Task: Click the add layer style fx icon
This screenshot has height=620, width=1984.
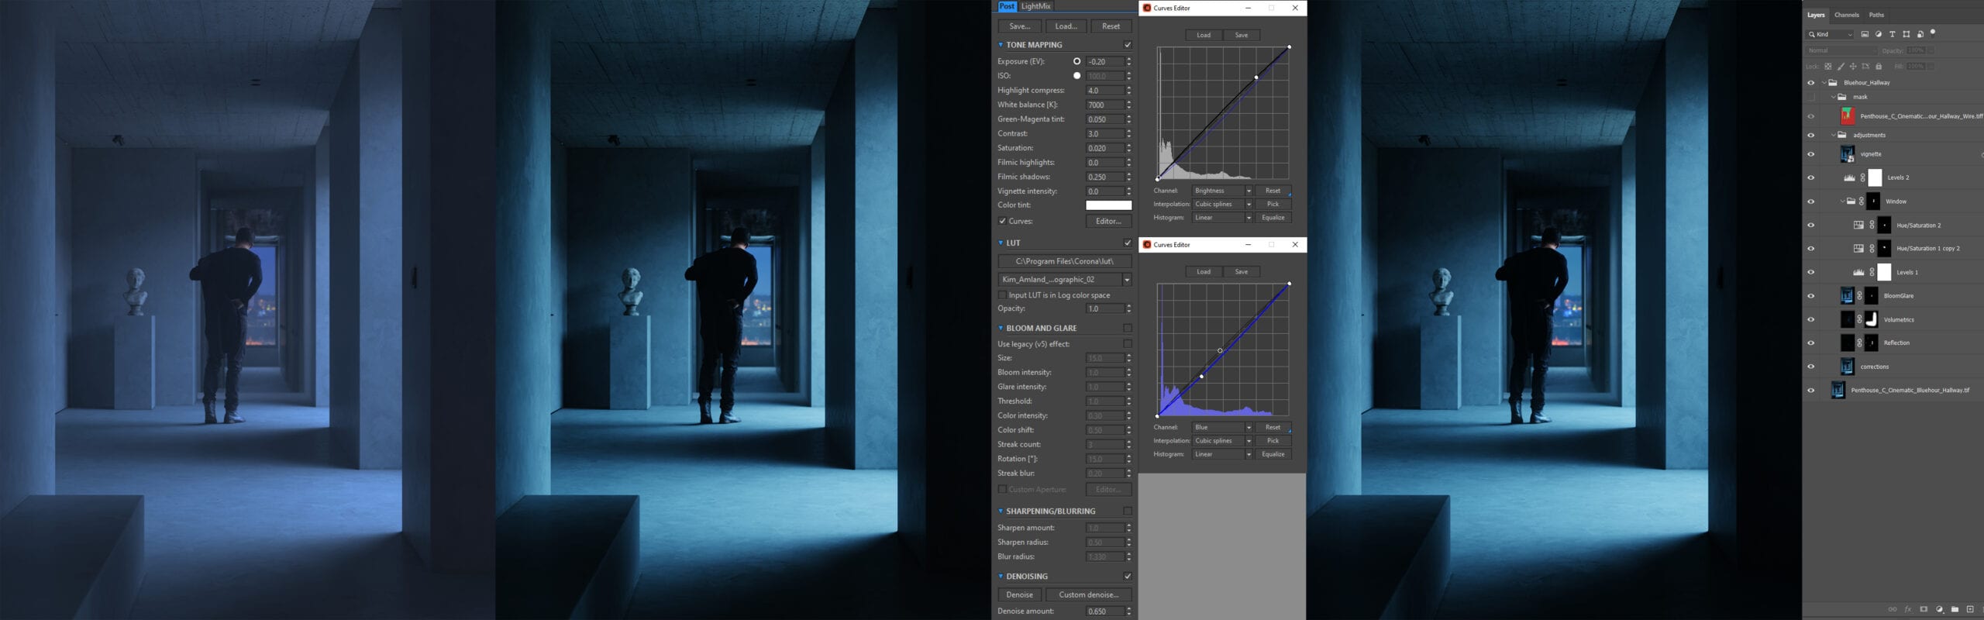Action: click(1908, 610)
